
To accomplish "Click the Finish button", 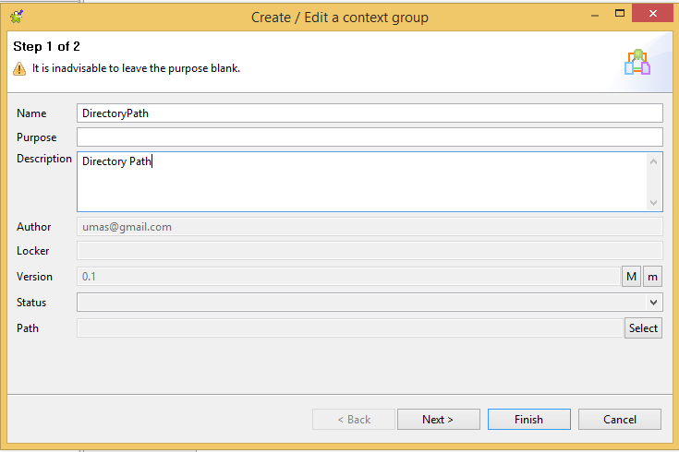I will point(529,419).
